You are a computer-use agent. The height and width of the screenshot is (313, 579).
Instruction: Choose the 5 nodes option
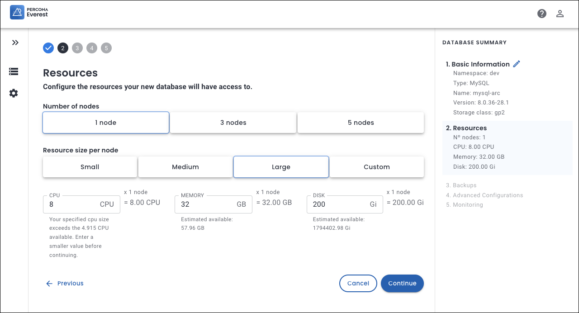(361, 123)
